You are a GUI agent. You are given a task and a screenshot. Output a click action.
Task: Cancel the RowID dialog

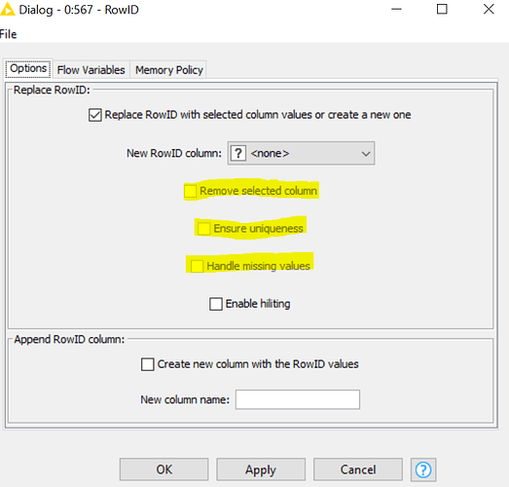pos(358,469)
